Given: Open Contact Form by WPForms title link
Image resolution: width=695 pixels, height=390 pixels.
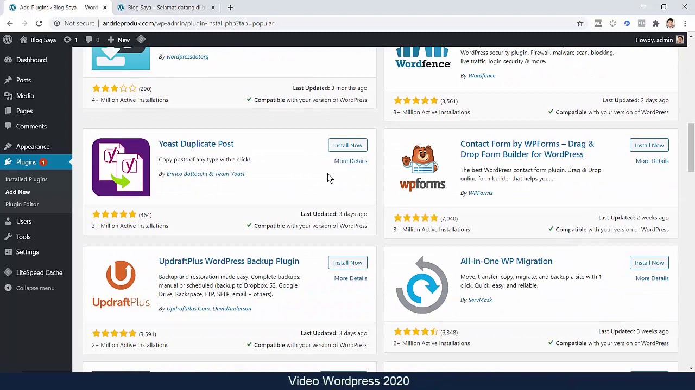Looking at the screenshot, I should pyautogui.click(x=527, y=149).
